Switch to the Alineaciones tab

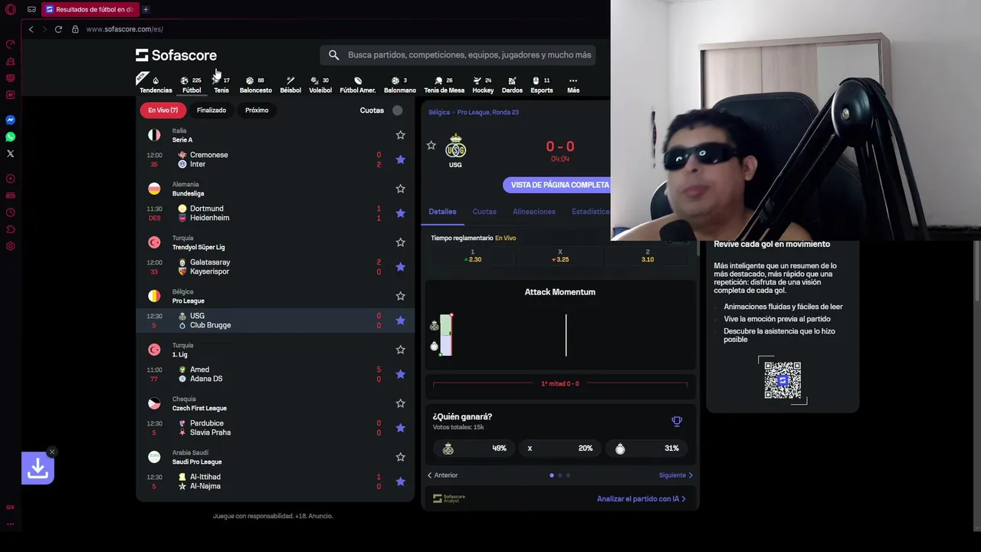click(534, 212)
